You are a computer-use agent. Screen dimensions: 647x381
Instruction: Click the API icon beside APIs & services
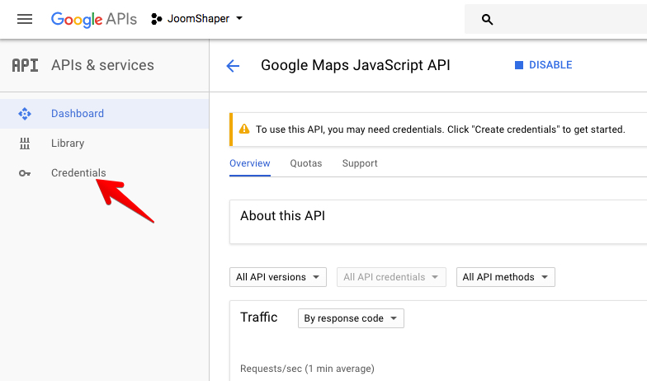(x=25, y=65)
